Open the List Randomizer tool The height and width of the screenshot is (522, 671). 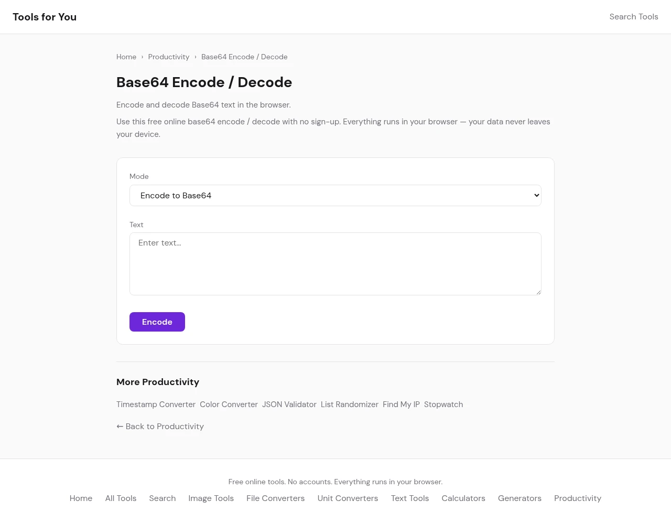pyautogui.click(x=350, y=404)
